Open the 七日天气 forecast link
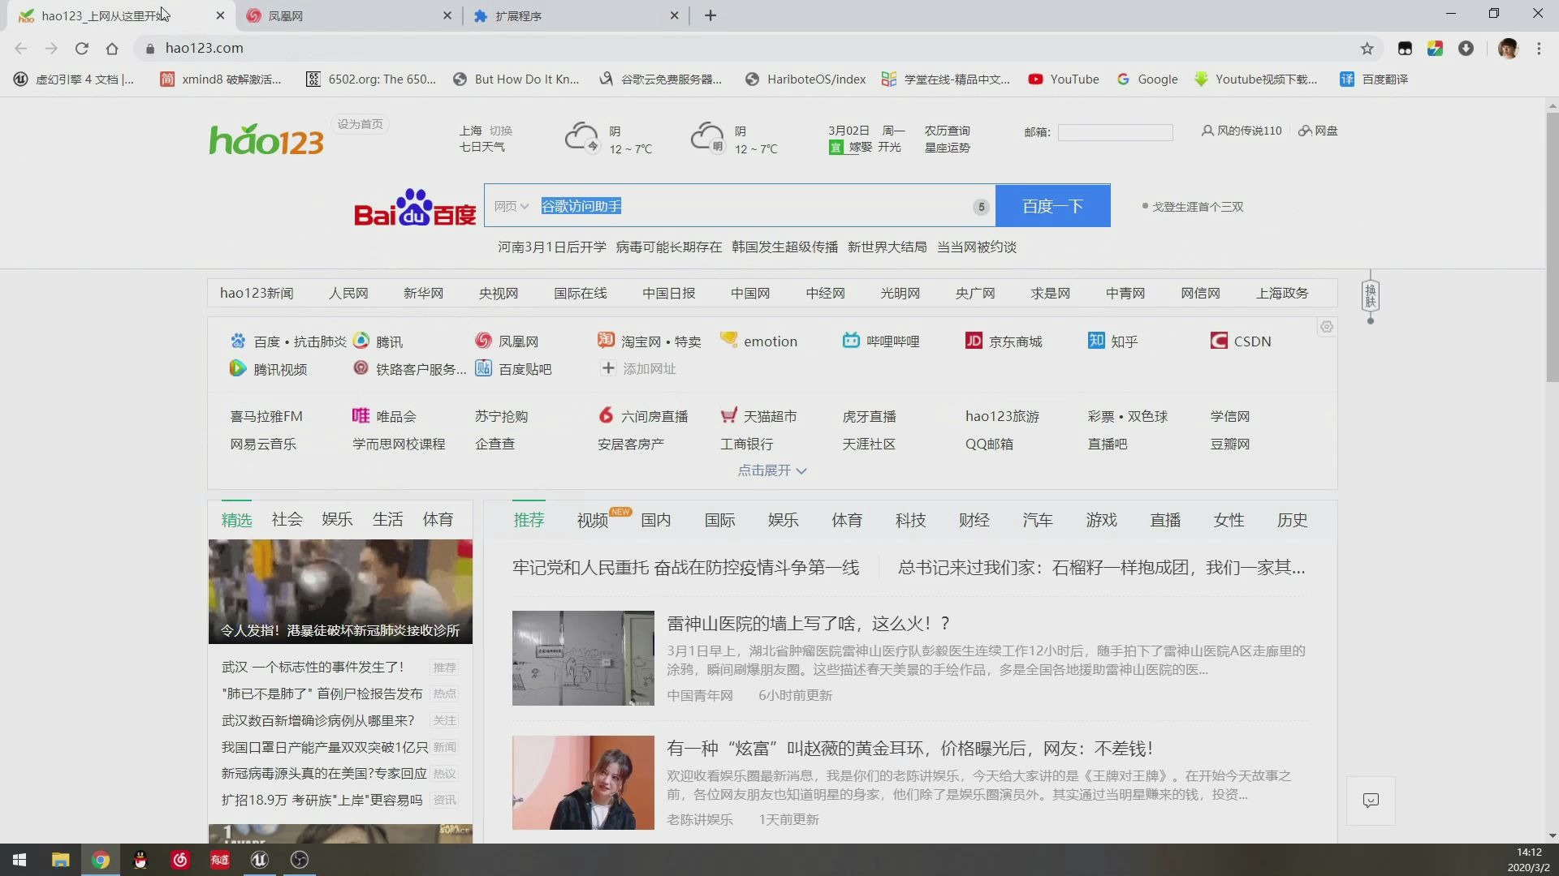The height and width of the screenshot is (876, 1559). (482, 147)
